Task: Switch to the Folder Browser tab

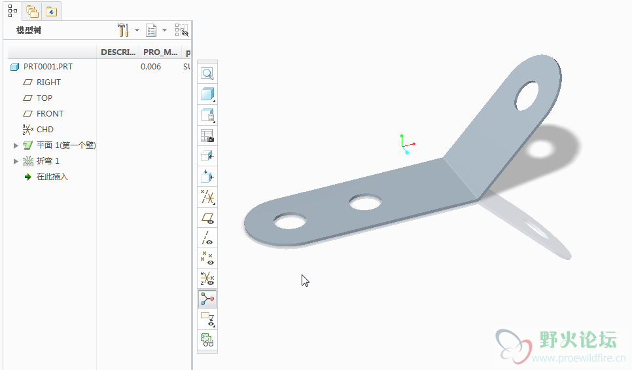Action: [x=32, y=11]
